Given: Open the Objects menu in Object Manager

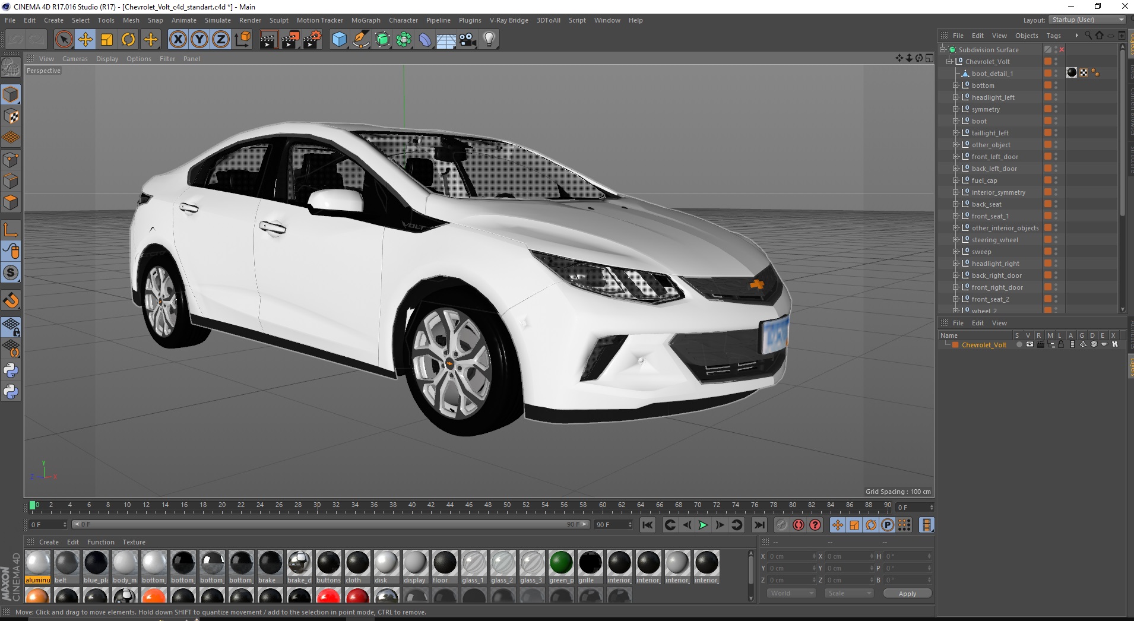Looking at the screenshot, I should coord(1027,36).
